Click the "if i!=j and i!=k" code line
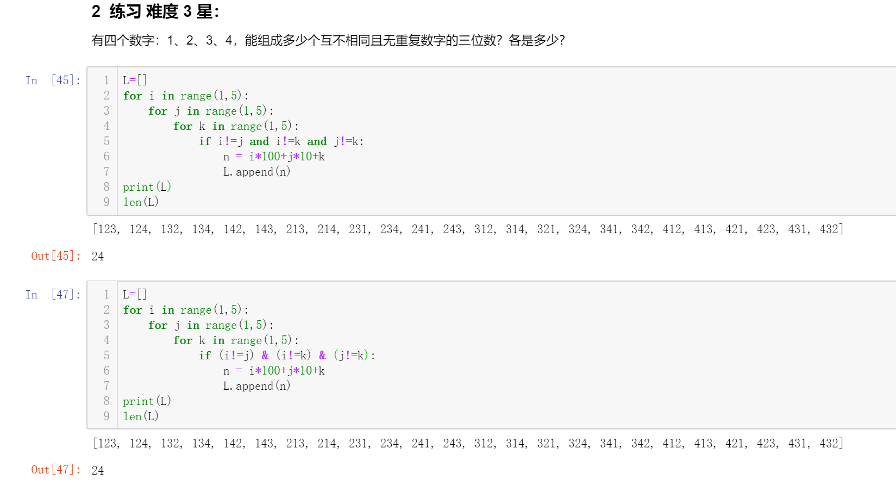Viewport: 896px width, 486px height. [x=281, y=141]
